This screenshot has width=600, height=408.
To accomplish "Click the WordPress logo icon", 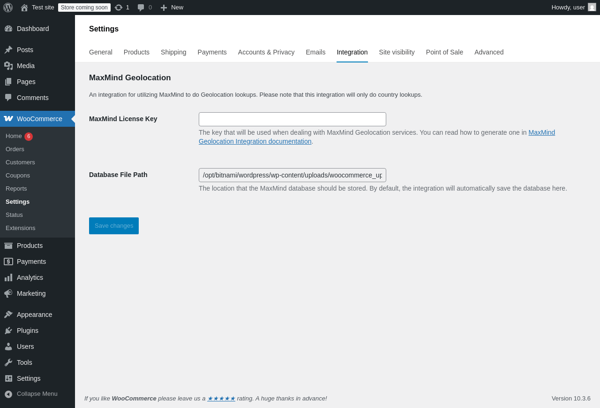I will click(8, 8).
